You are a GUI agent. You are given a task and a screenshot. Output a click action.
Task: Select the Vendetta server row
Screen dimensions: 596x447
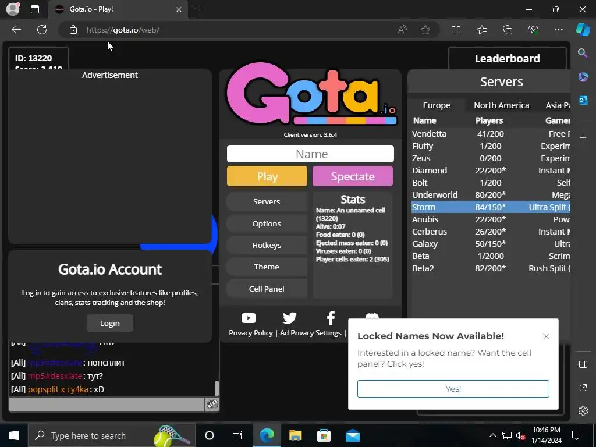pyautogui.click(x=491, y=134)
